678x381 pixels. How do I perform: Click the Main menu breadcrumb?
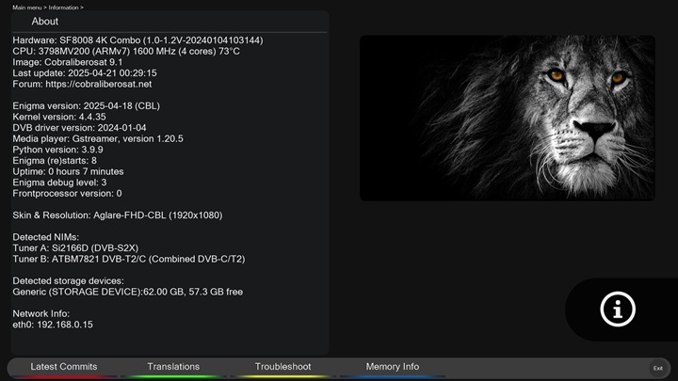(x=26, y=8)
